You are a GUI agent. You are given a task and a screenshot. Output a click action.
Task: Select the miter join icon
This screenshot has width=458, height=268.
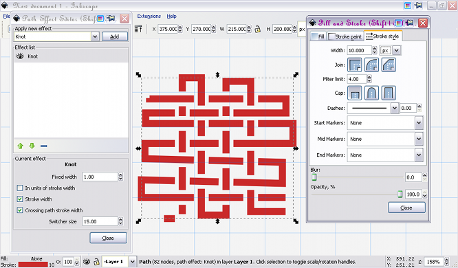(354, 65)
